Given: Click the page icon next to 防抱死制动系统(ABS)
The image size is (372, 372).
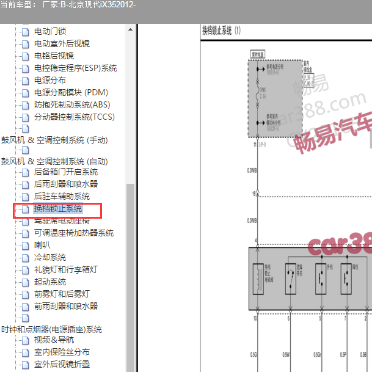Looking at the screenshot, I should click(x=26, y=105).
